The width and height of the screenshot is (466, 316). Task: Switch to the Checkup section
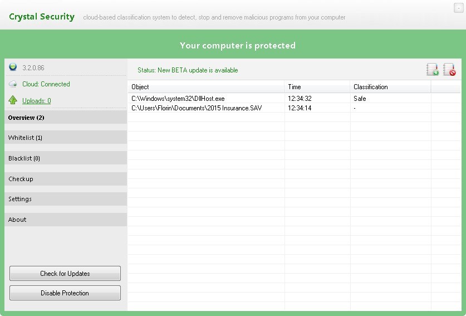pos(66,179)
